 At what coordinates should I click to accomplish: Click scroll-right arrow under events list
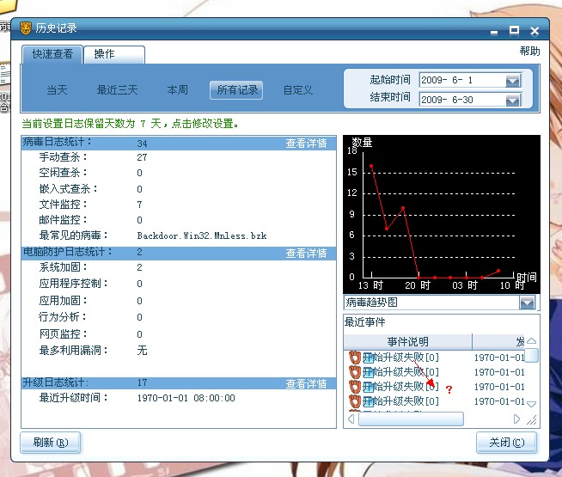(516, 419)
